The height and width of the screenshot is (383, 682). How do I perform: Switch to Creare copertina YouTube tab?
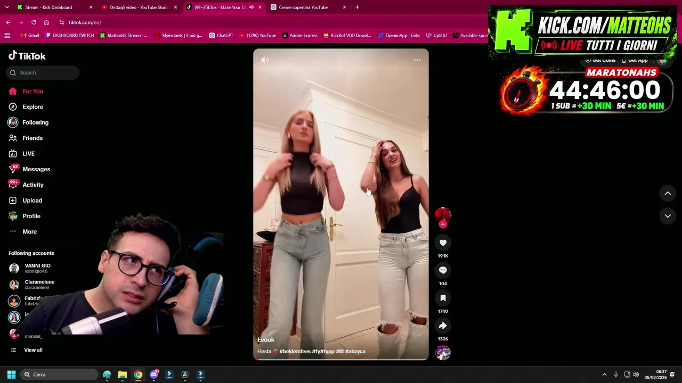coord(308,7)
